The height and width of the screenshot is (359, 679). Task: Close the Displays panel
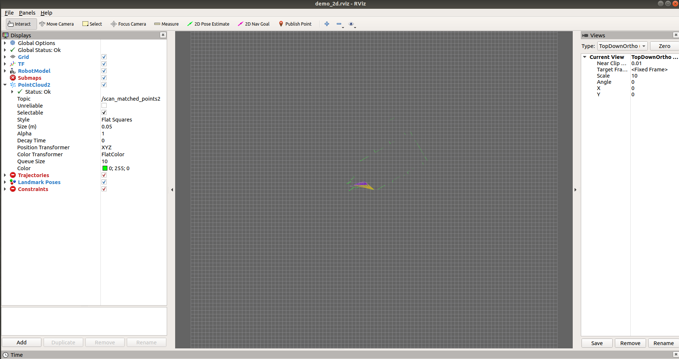(163, 35)
